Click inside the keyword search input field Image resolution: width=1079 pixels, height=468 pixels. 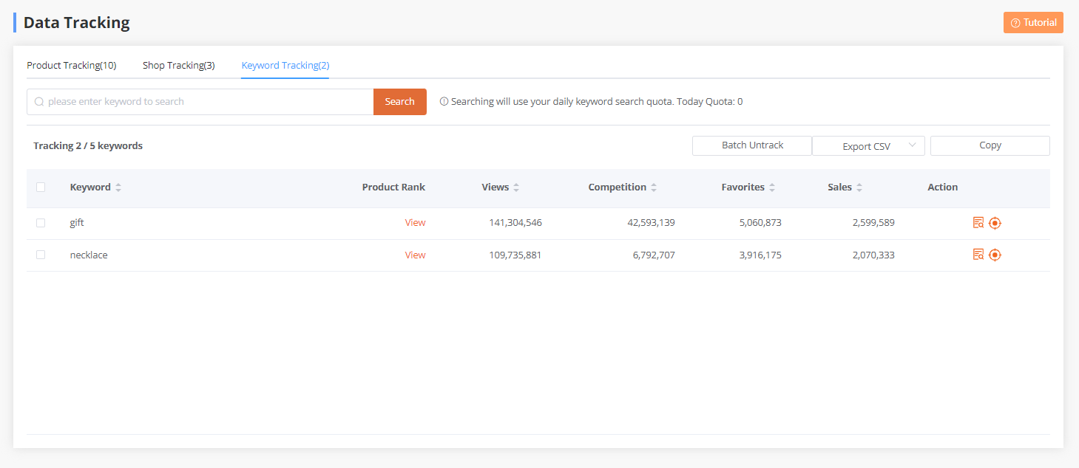click(200, 101)
